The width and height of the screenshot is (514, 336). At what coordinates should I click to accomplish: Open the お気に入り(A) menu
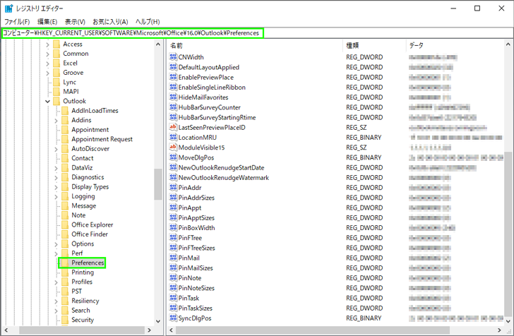[110, 22]
